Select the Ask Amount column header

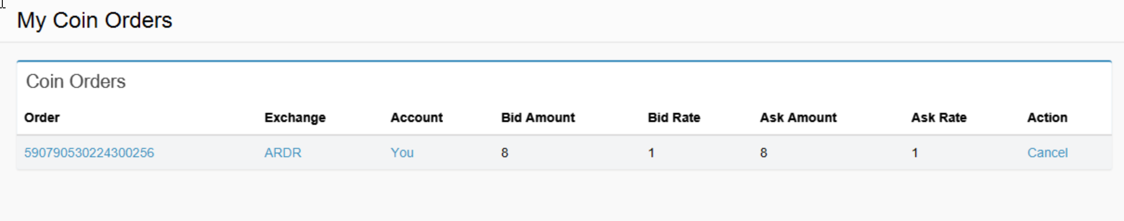(798, 118)
